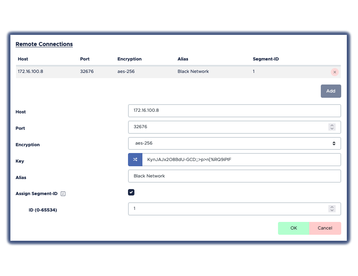Click the Assign Segment-ID label
Image resolution: width=358 pixels, height=276 pixels.
coord(36,193)
